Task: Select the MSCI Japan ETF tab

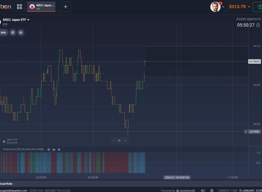Action: pyautogui.click(x=41, y=7)
